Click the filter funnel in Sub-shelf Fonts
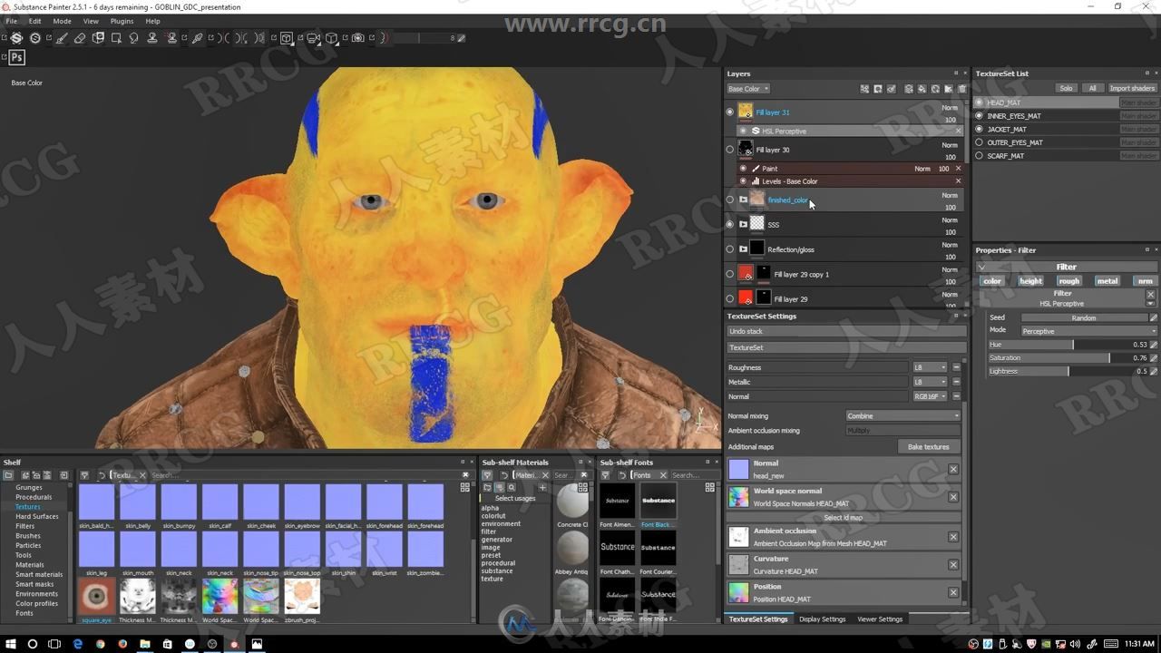The width and height of the screenshot is (1161, 653). click(x=605, y=475)
